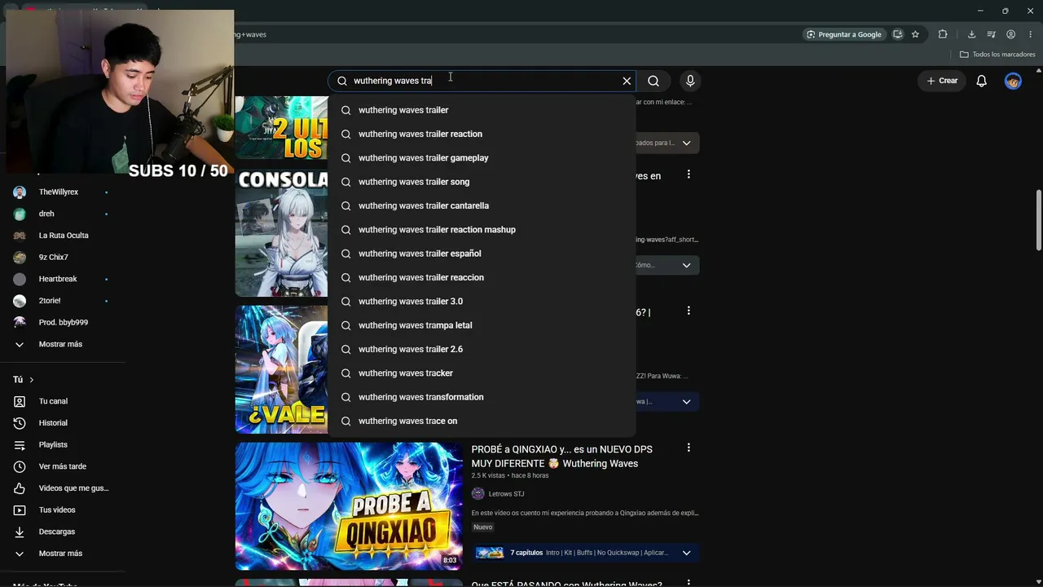Click into the YouTube search input field
Screen dimensions: 1043x587
pos(481,81)
